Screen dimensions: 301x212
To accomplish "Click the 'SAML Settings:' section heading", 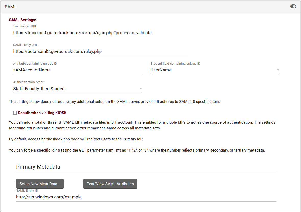I will click(22, 20).
